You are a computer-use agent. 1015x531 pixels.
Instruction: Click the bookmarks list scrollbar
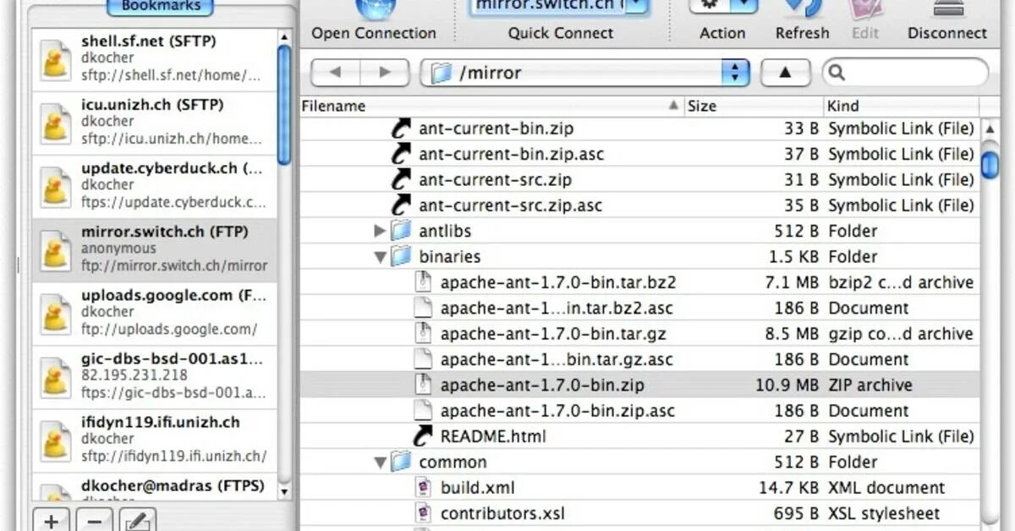[284, 103]
